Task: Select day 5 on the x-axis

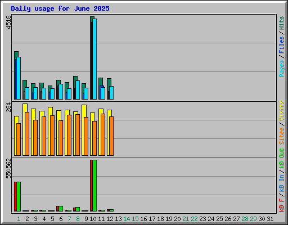Action: pyautogui.click(x=52, y=219)
